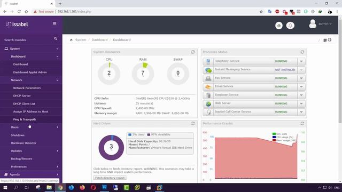Image resolution: width=342 pixels, height=192 pixels.
Task: Expand the Preferences submenu
Action: click(31, 166)
